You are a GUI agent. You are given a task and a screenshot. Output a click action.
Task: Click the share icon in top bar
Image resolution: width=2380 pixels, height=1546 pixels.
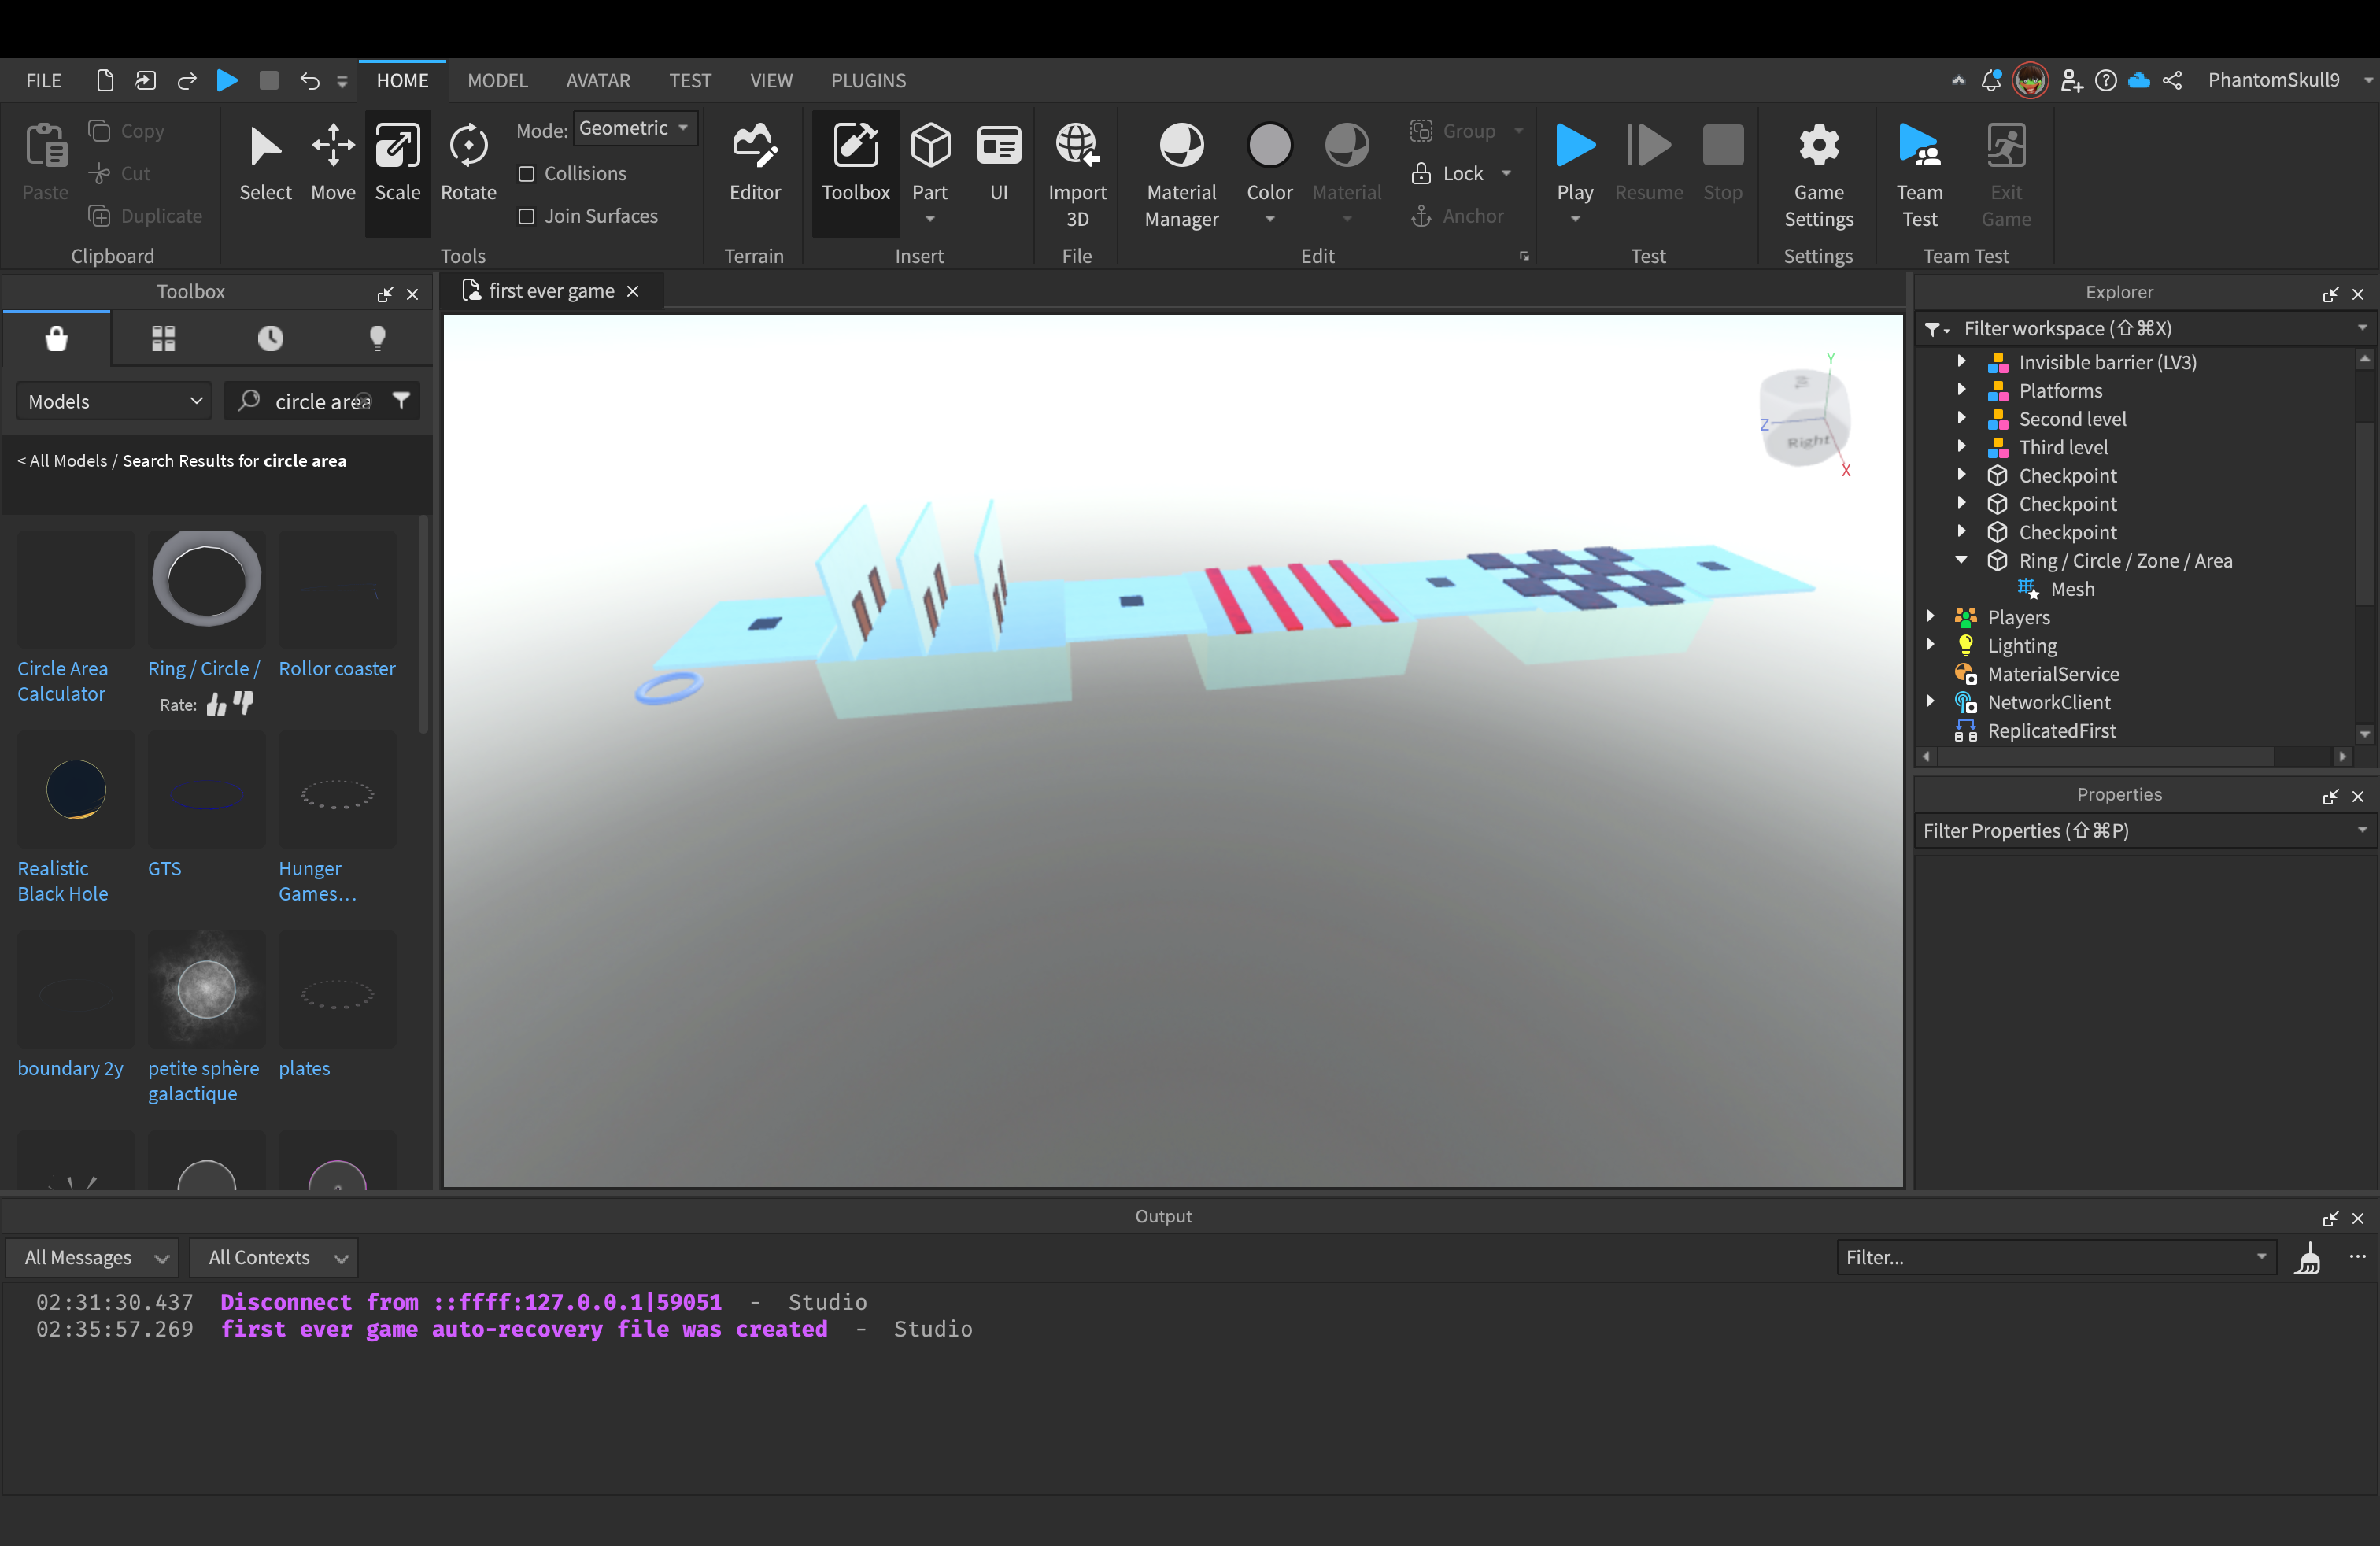[2172, 81]
